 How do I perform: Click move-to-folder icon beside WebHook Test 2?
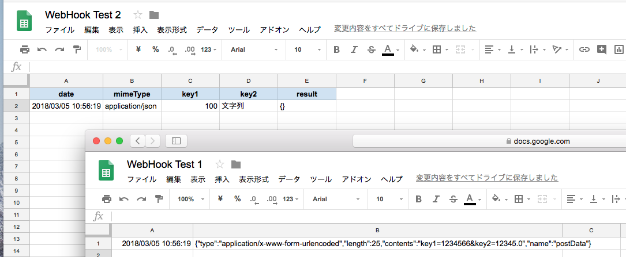pyautogui.click(x=154, y=15)
